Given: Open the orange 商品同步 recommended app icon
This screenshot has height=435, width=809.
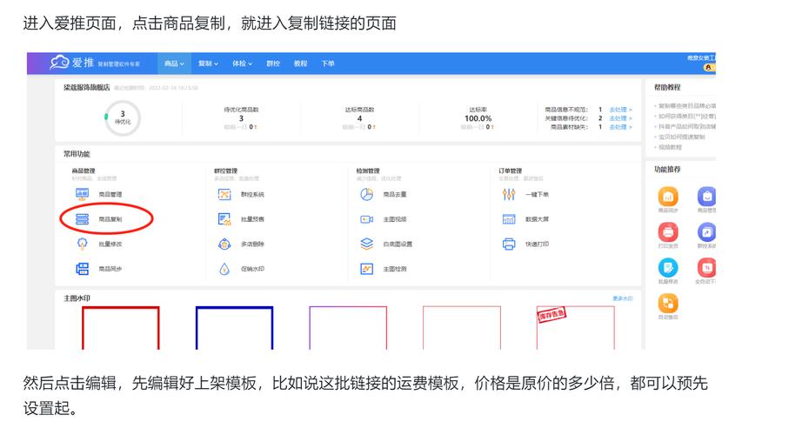Looking at the screenshot, I should (668, 197).
